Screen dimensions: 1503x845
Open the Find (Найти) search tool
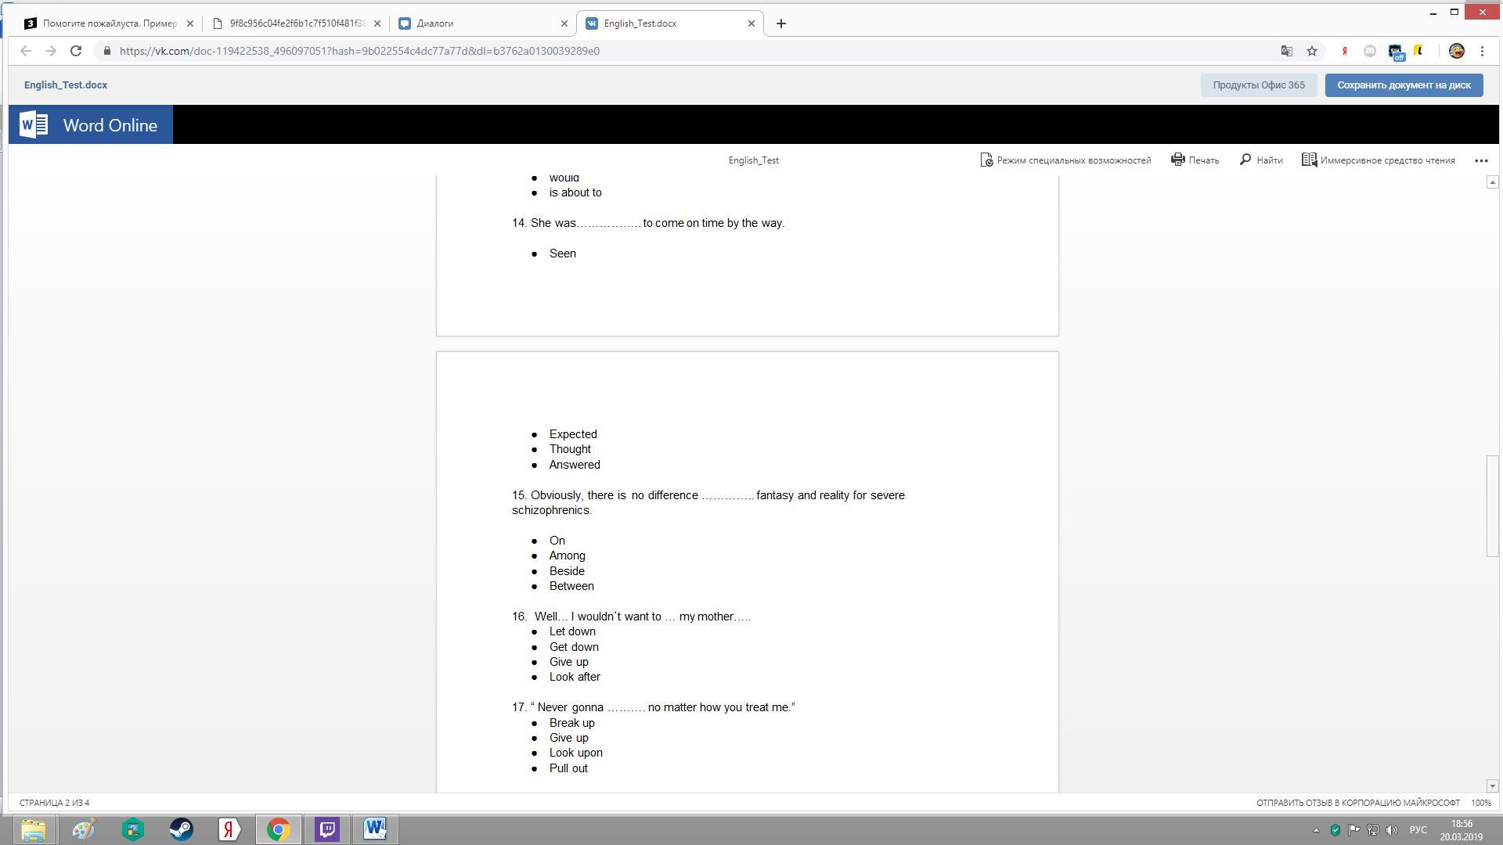pos(1261,160)
